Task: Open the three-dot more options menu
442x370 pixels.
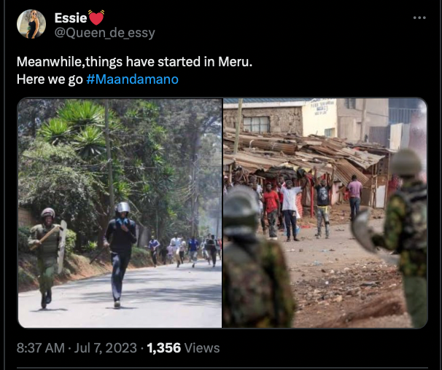Action: [419, 17]
